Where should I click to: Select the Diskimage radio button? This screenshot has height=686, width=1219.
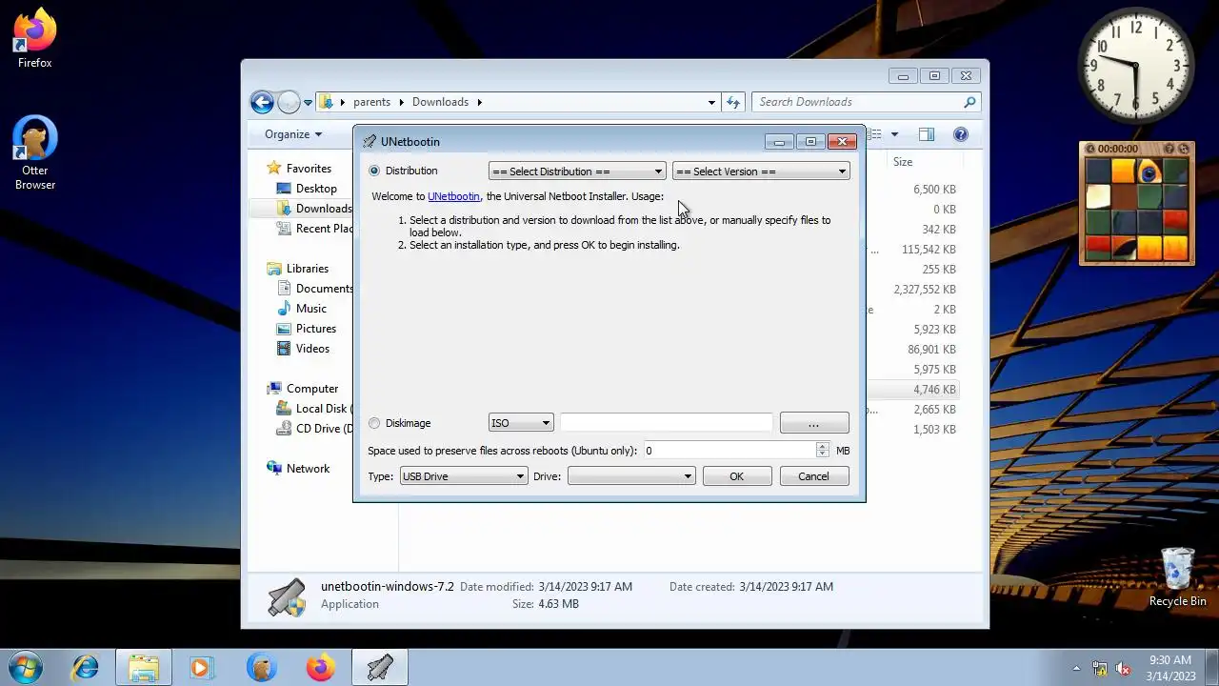374,423
